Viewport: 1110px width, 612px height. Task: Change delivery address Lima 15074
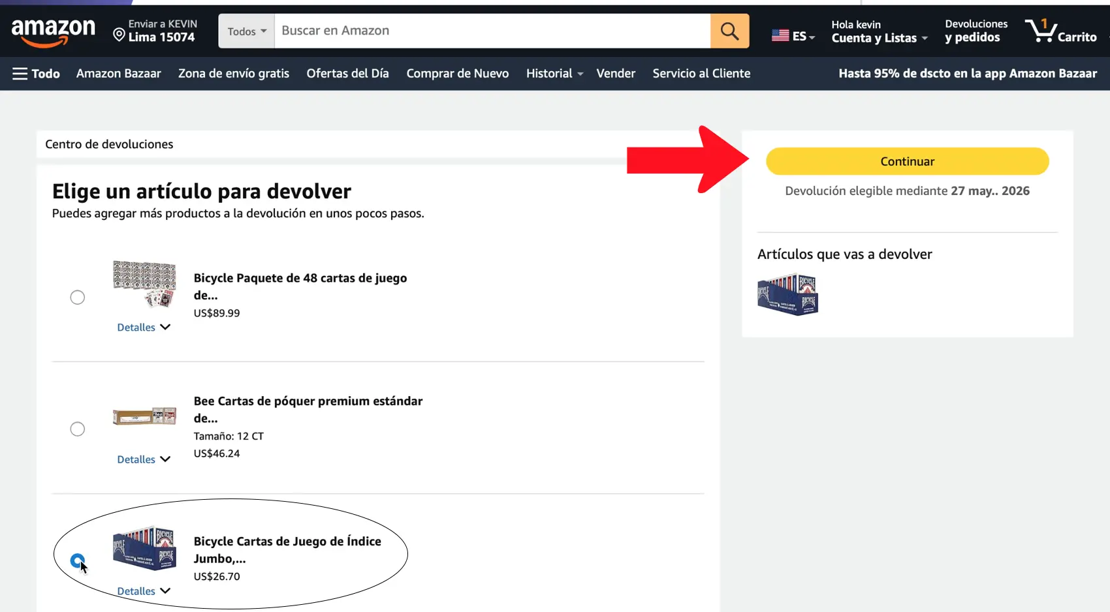[155, 31]
